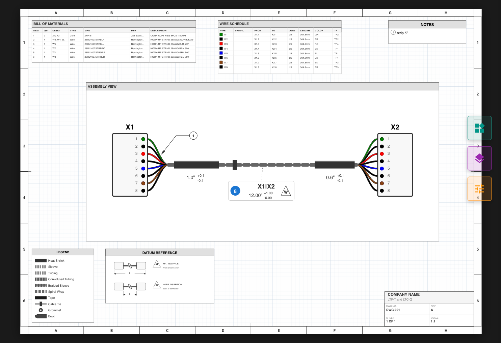
Task: Click the Heat Shrink symbol in the legend
Action: (41, 260)
